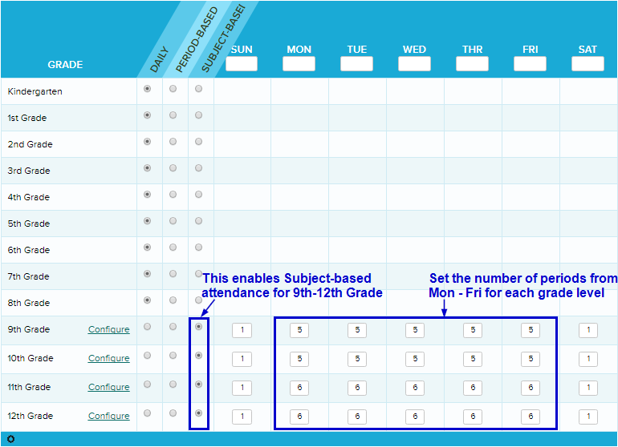Select Subject-based radio for Kindergarten
The width and height of the screenshot is (618, 447).
coord(199,89)
